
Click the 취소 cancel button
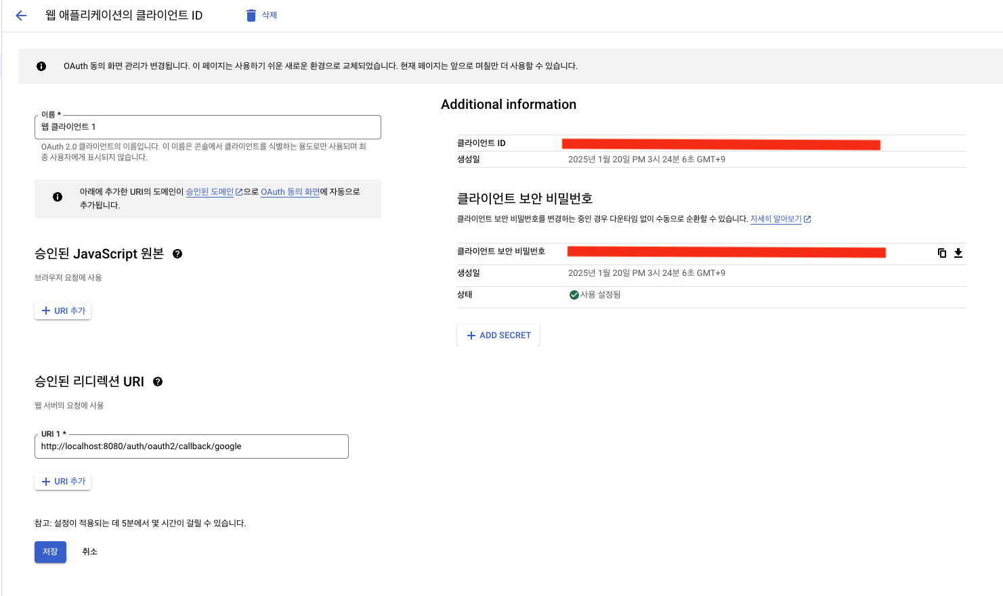coord(89,551)
